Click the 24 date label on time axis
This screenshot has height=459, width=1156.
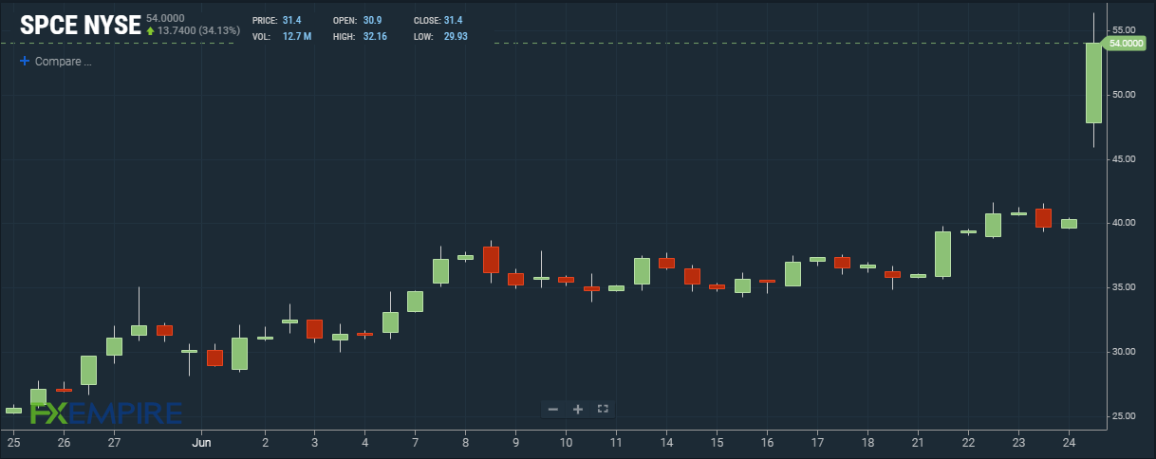1069,442
